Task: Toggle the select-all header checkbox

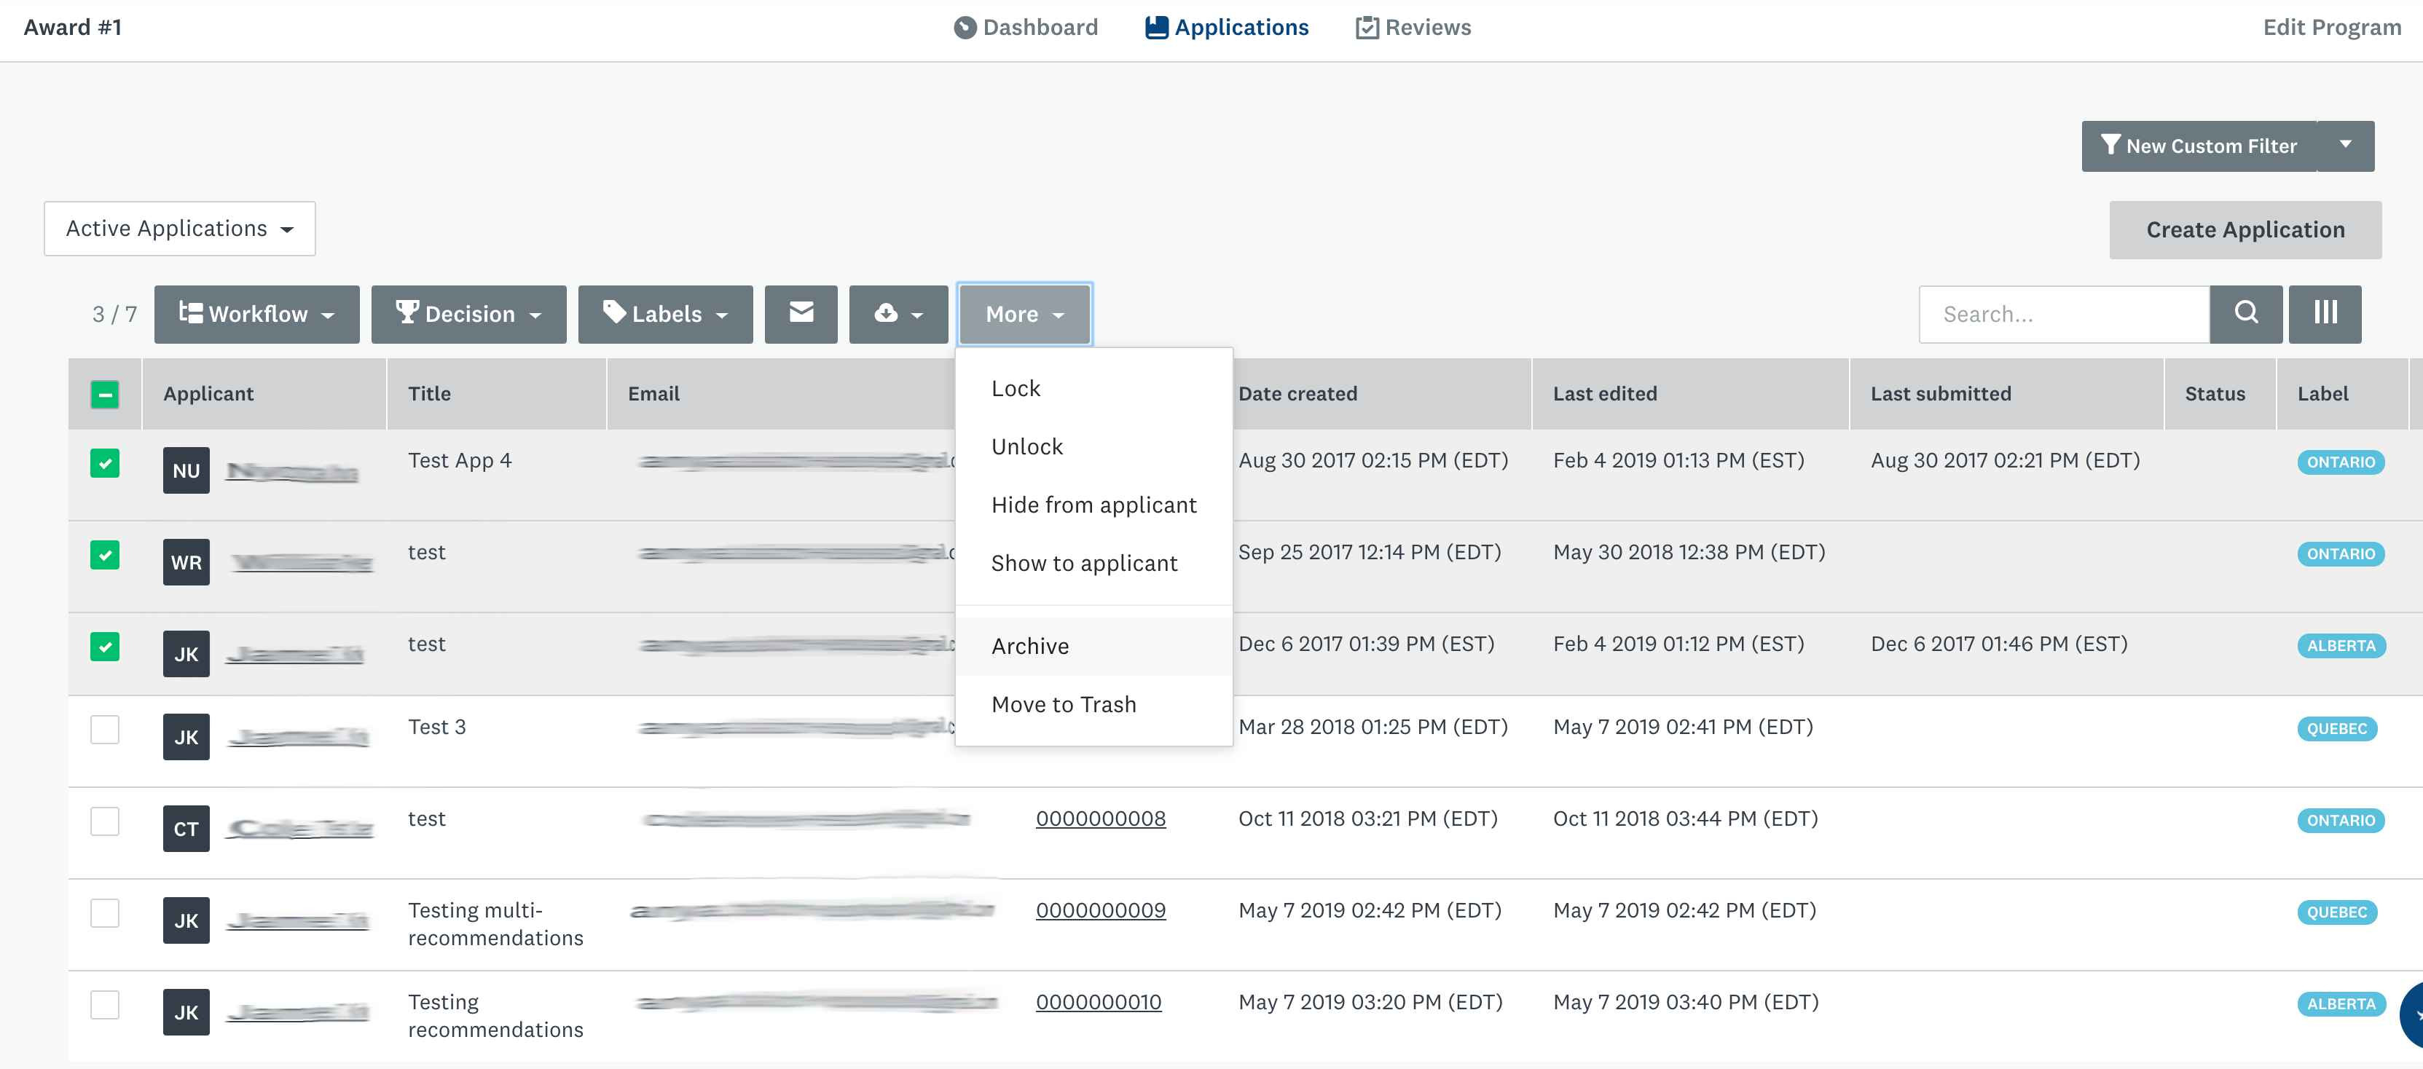Action: (x=106, y=394)
